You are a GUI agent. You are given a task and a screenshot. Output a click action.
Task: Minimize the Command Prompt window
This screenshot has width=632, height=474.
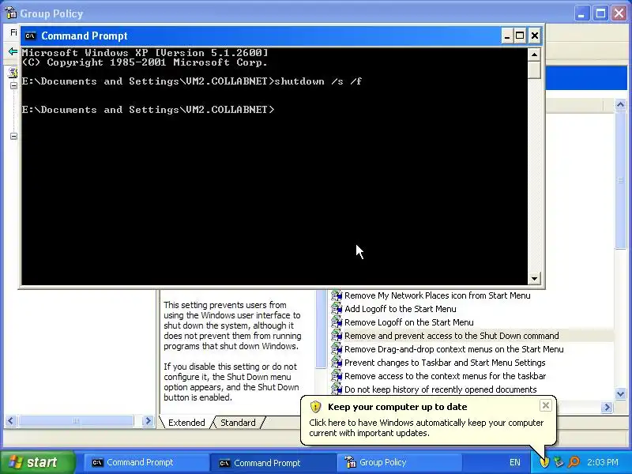pos(507,36)
